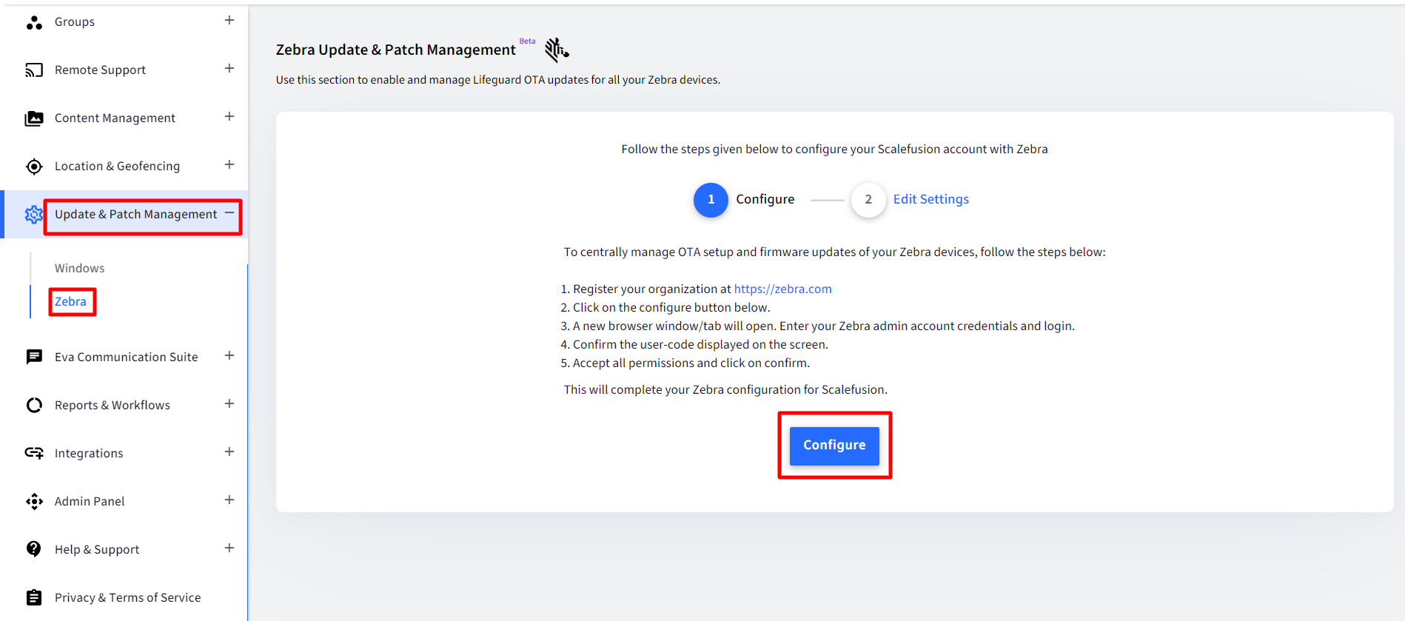Select Update & Patch Management label

click(136, 215)
